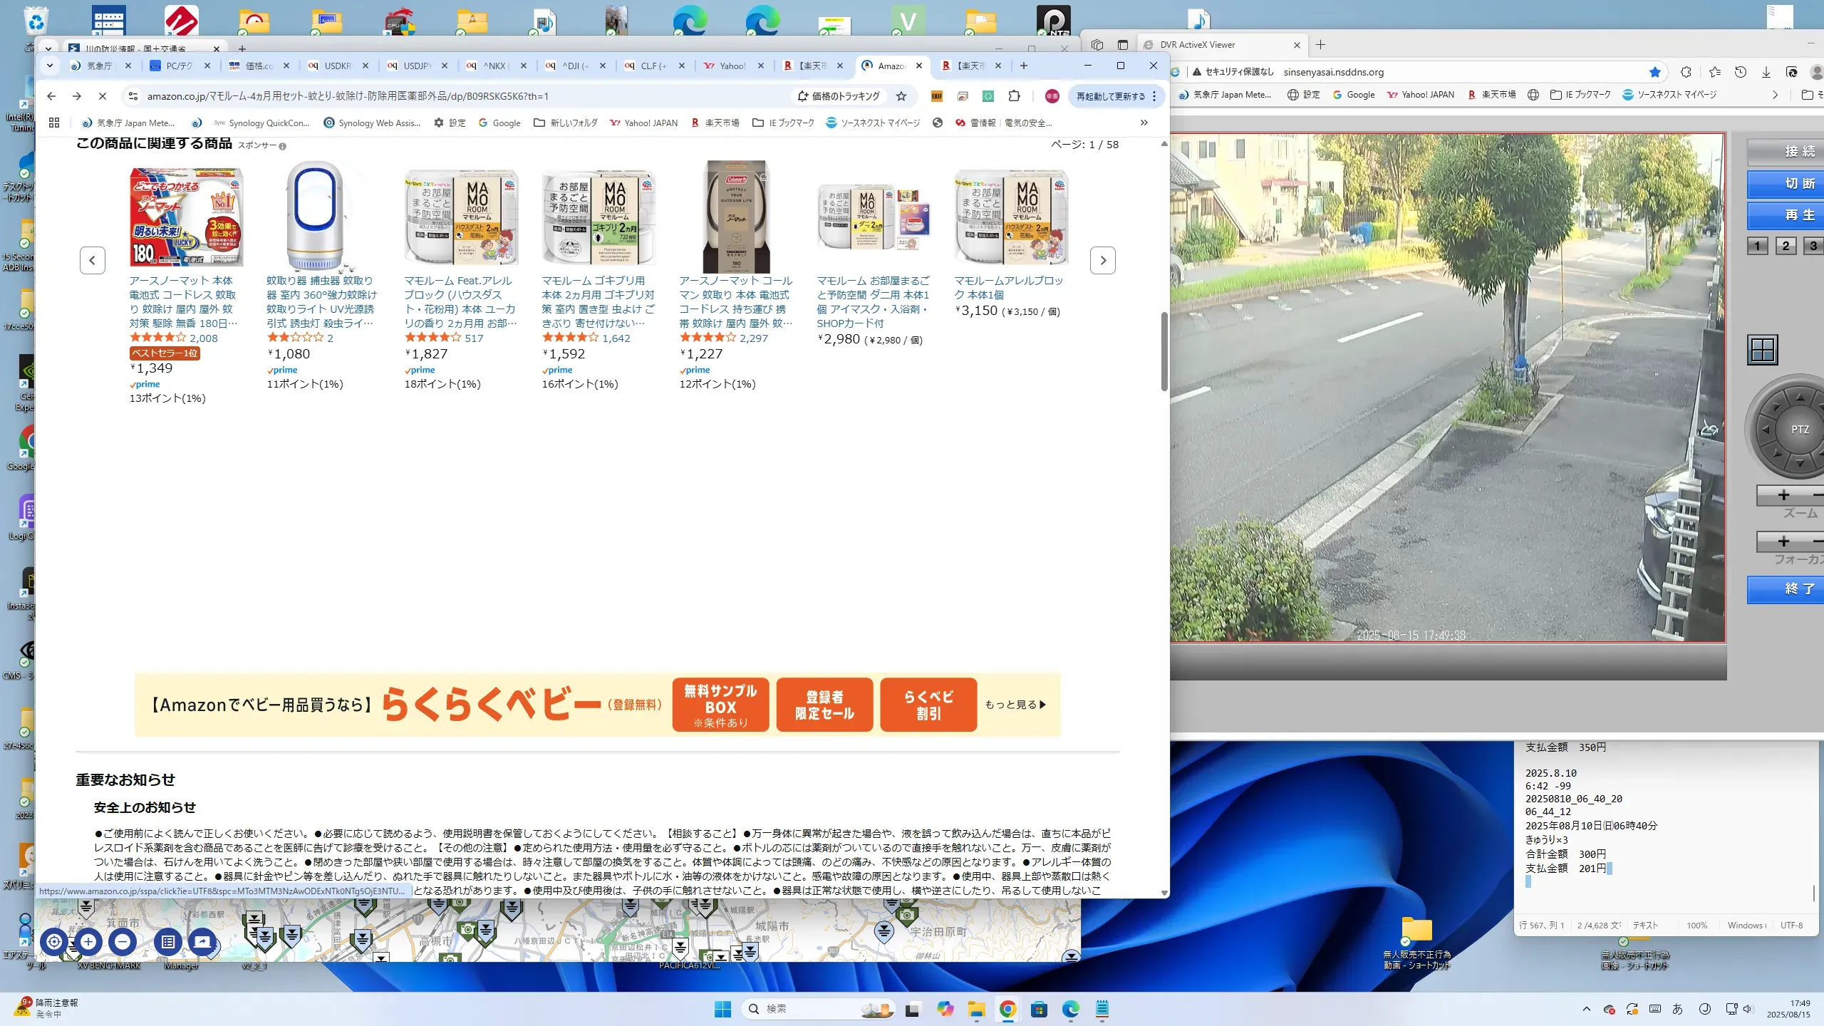Switch to the USDJPY tab

[417, 66]
